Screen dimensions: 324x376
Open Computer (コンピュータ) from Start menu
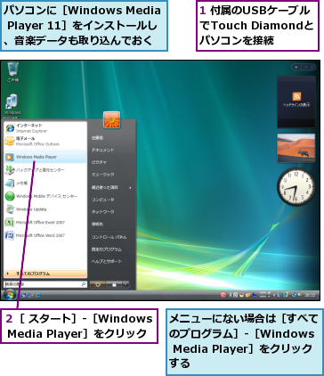click(102, 200)
